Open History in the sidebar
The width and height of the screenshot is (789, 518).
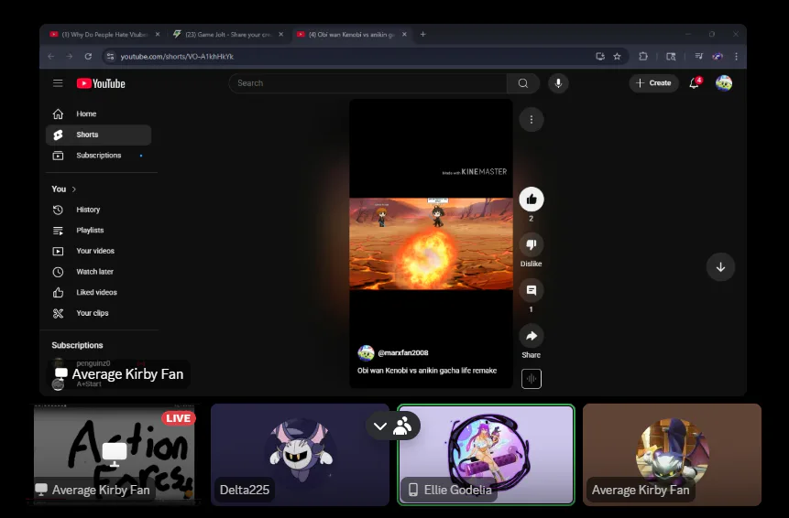pos(99,210)
